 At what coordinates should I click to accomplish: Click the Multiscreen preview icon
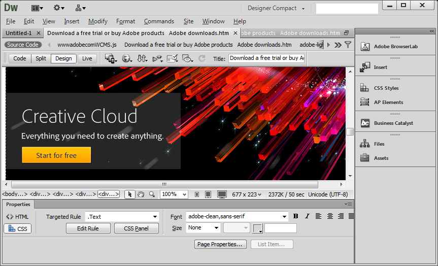coord(111,59)
